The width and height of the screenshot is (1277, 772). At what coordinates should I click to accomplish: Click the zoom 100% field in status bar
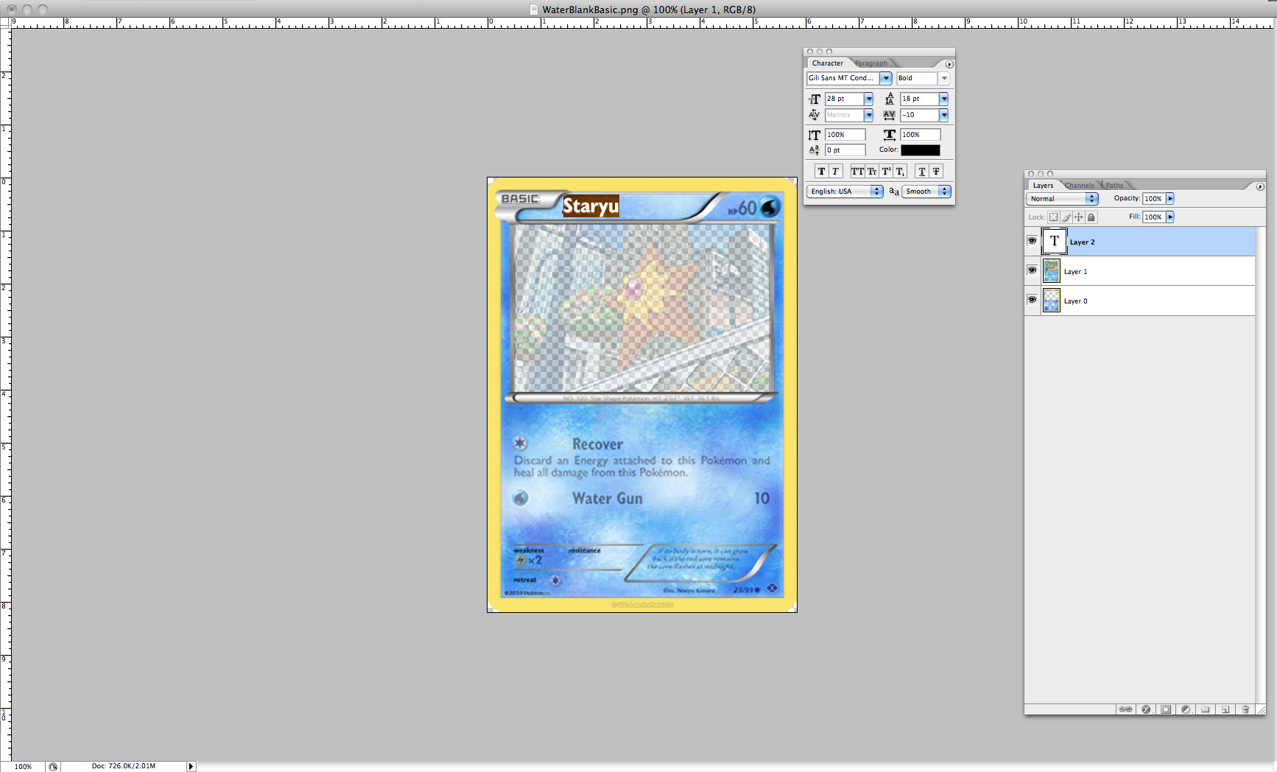(24, 766)
